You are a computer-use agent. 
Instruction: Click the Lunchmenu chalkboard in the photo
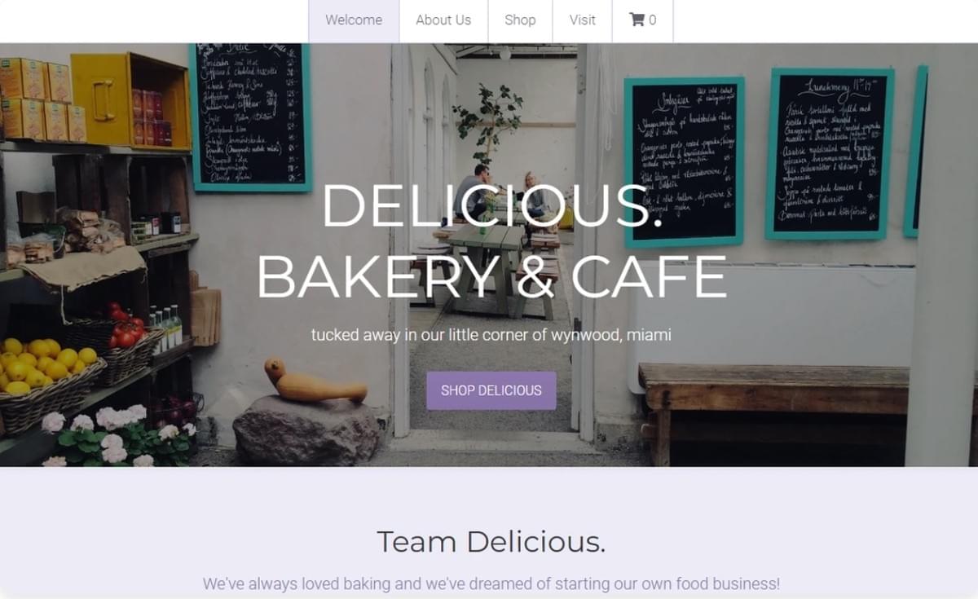point(830,154)
